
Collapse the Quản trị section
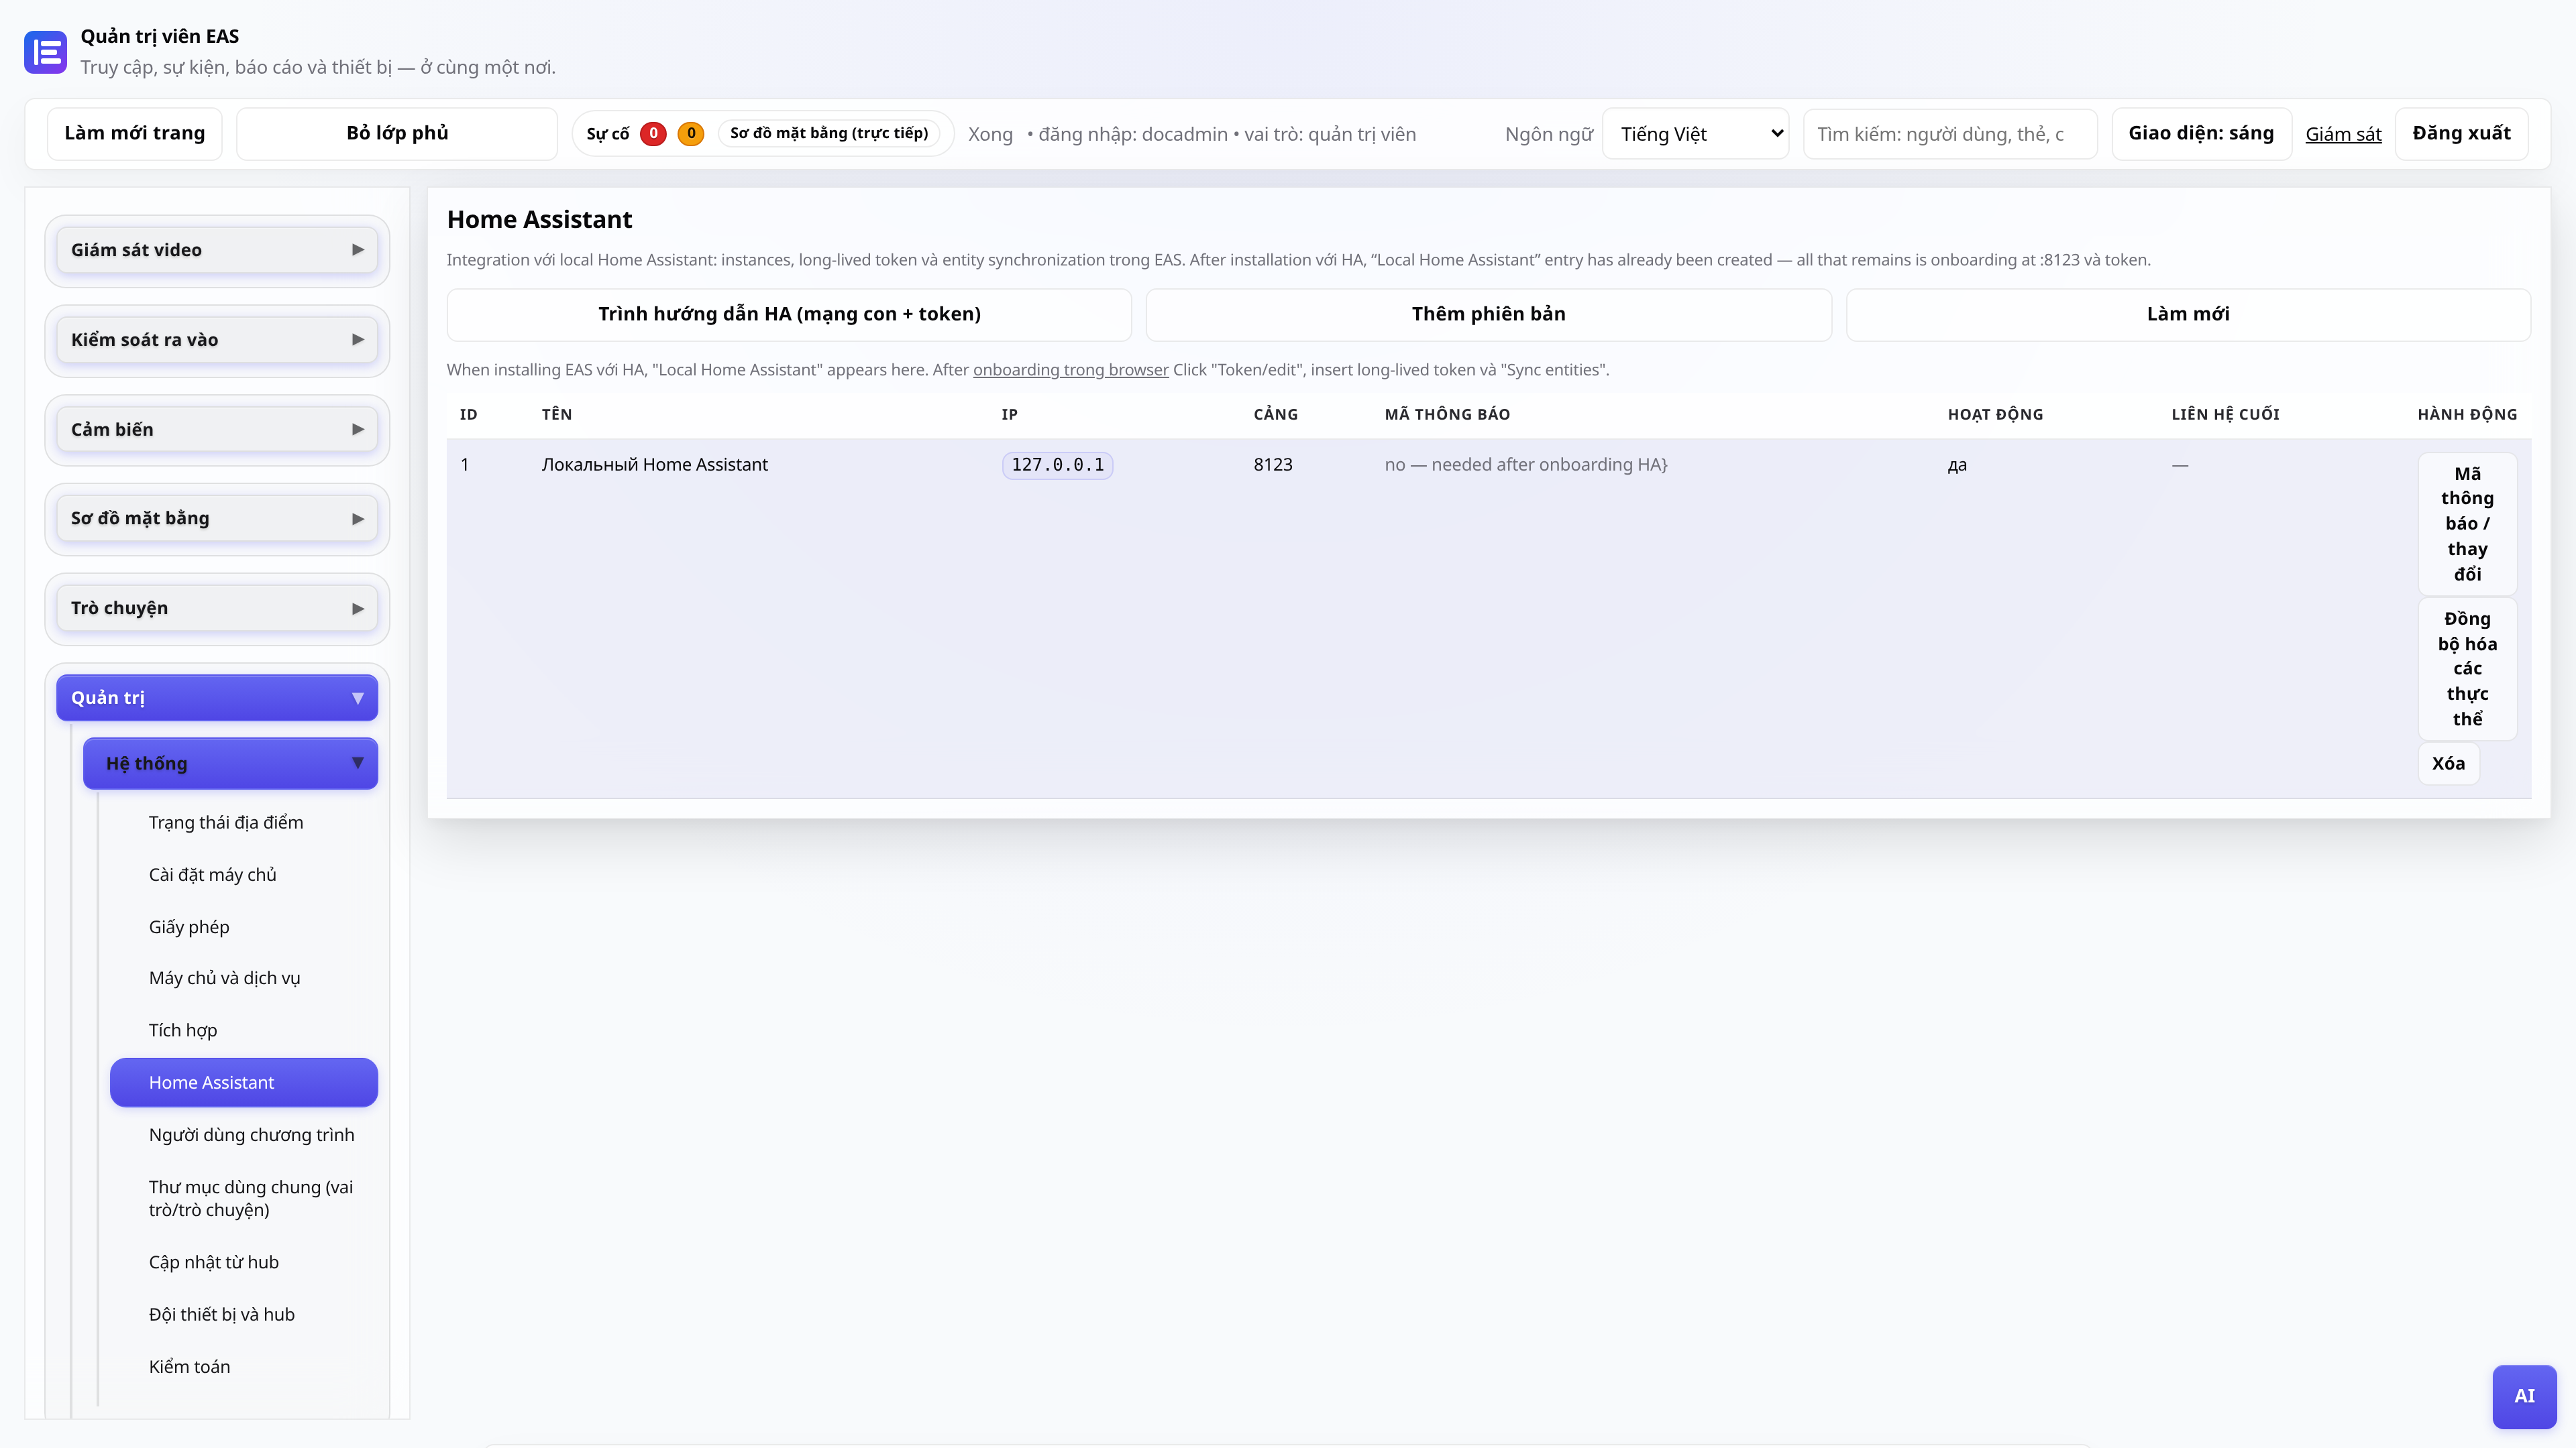click(x=217, y=697)
